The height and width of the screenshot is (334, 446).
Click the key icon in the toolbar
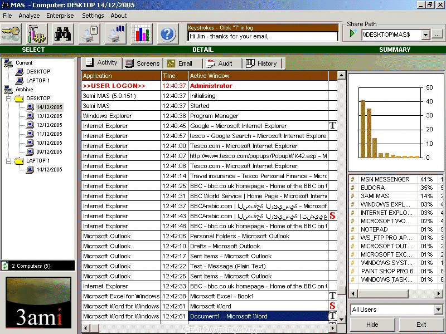(11, 34)
